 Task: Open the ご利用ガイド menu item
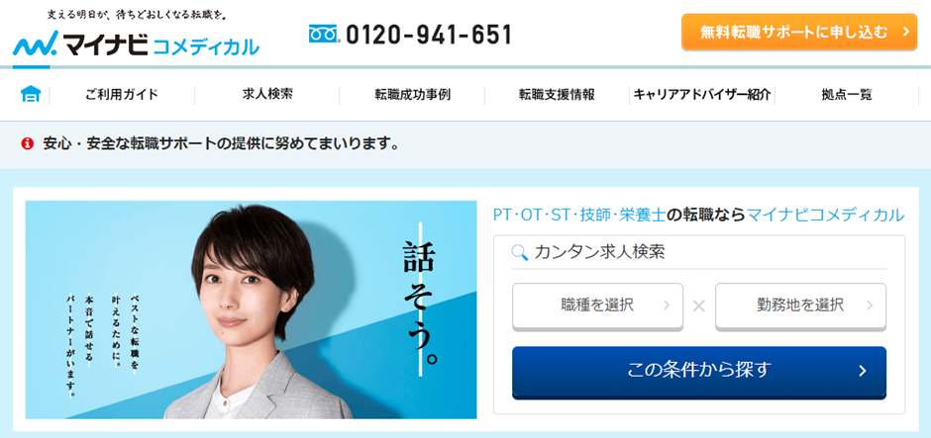(122, 94)
